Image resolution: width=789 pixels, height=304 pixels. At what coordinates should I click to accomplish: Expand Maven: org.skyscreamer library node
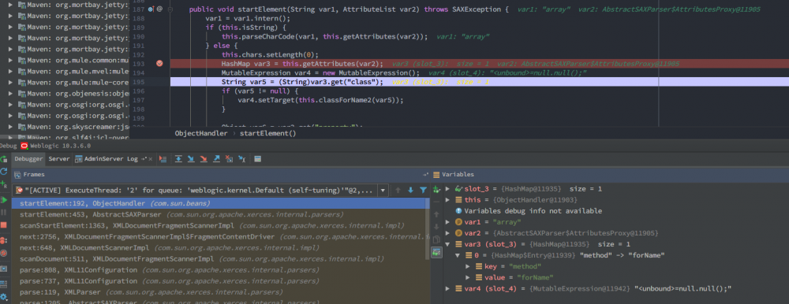click(x=10, y=127)
